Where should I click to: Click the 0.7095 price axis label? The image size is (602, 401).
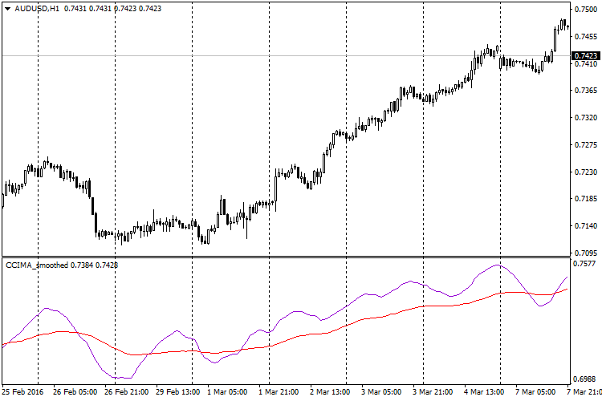585,253
